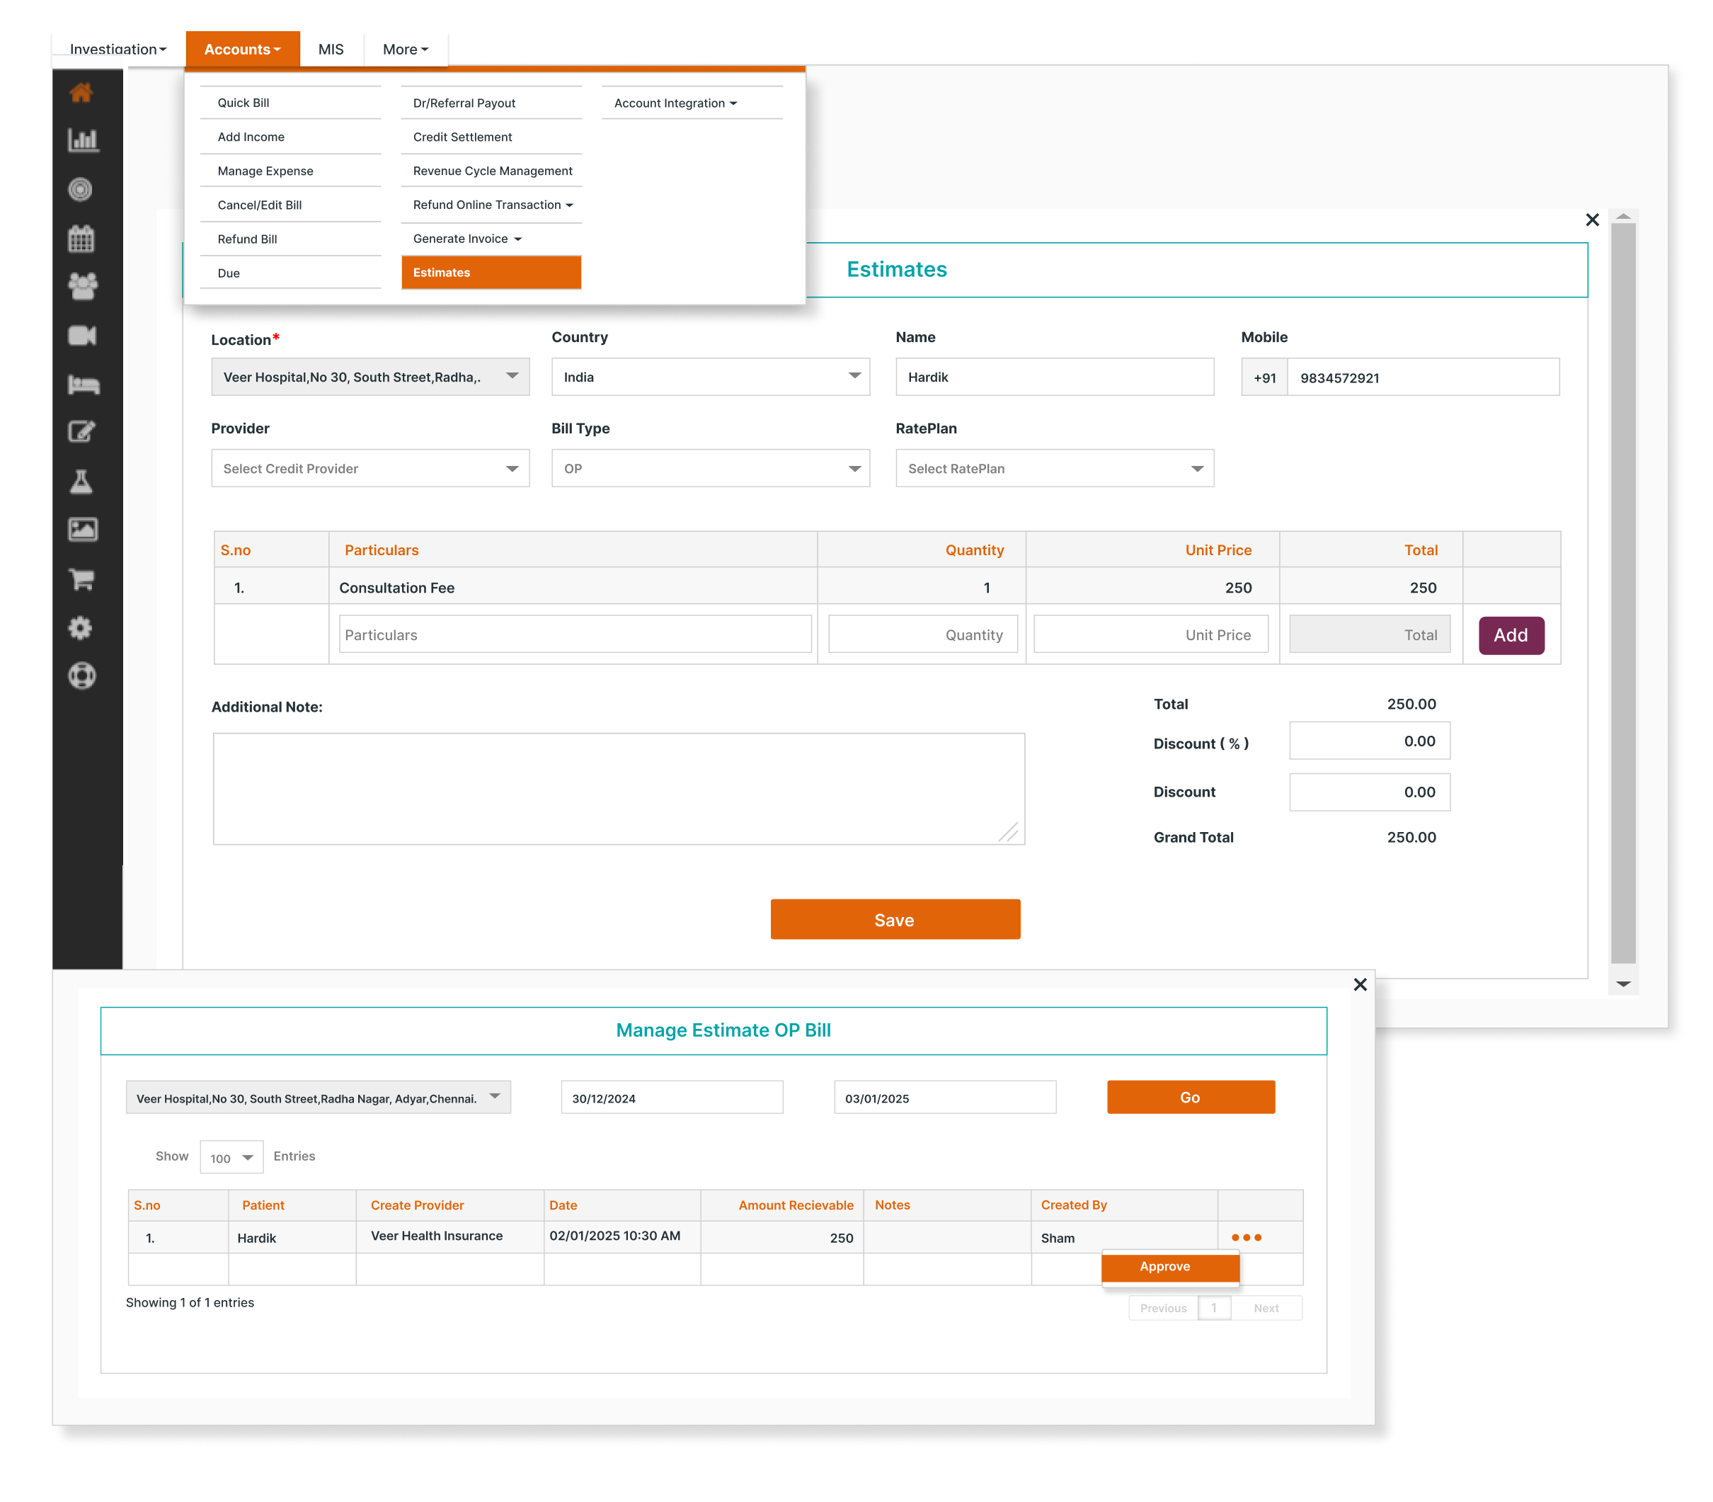Click the calendar icon in sidebar
The image size is (1713, 1502).
click(x=81, y=239)
